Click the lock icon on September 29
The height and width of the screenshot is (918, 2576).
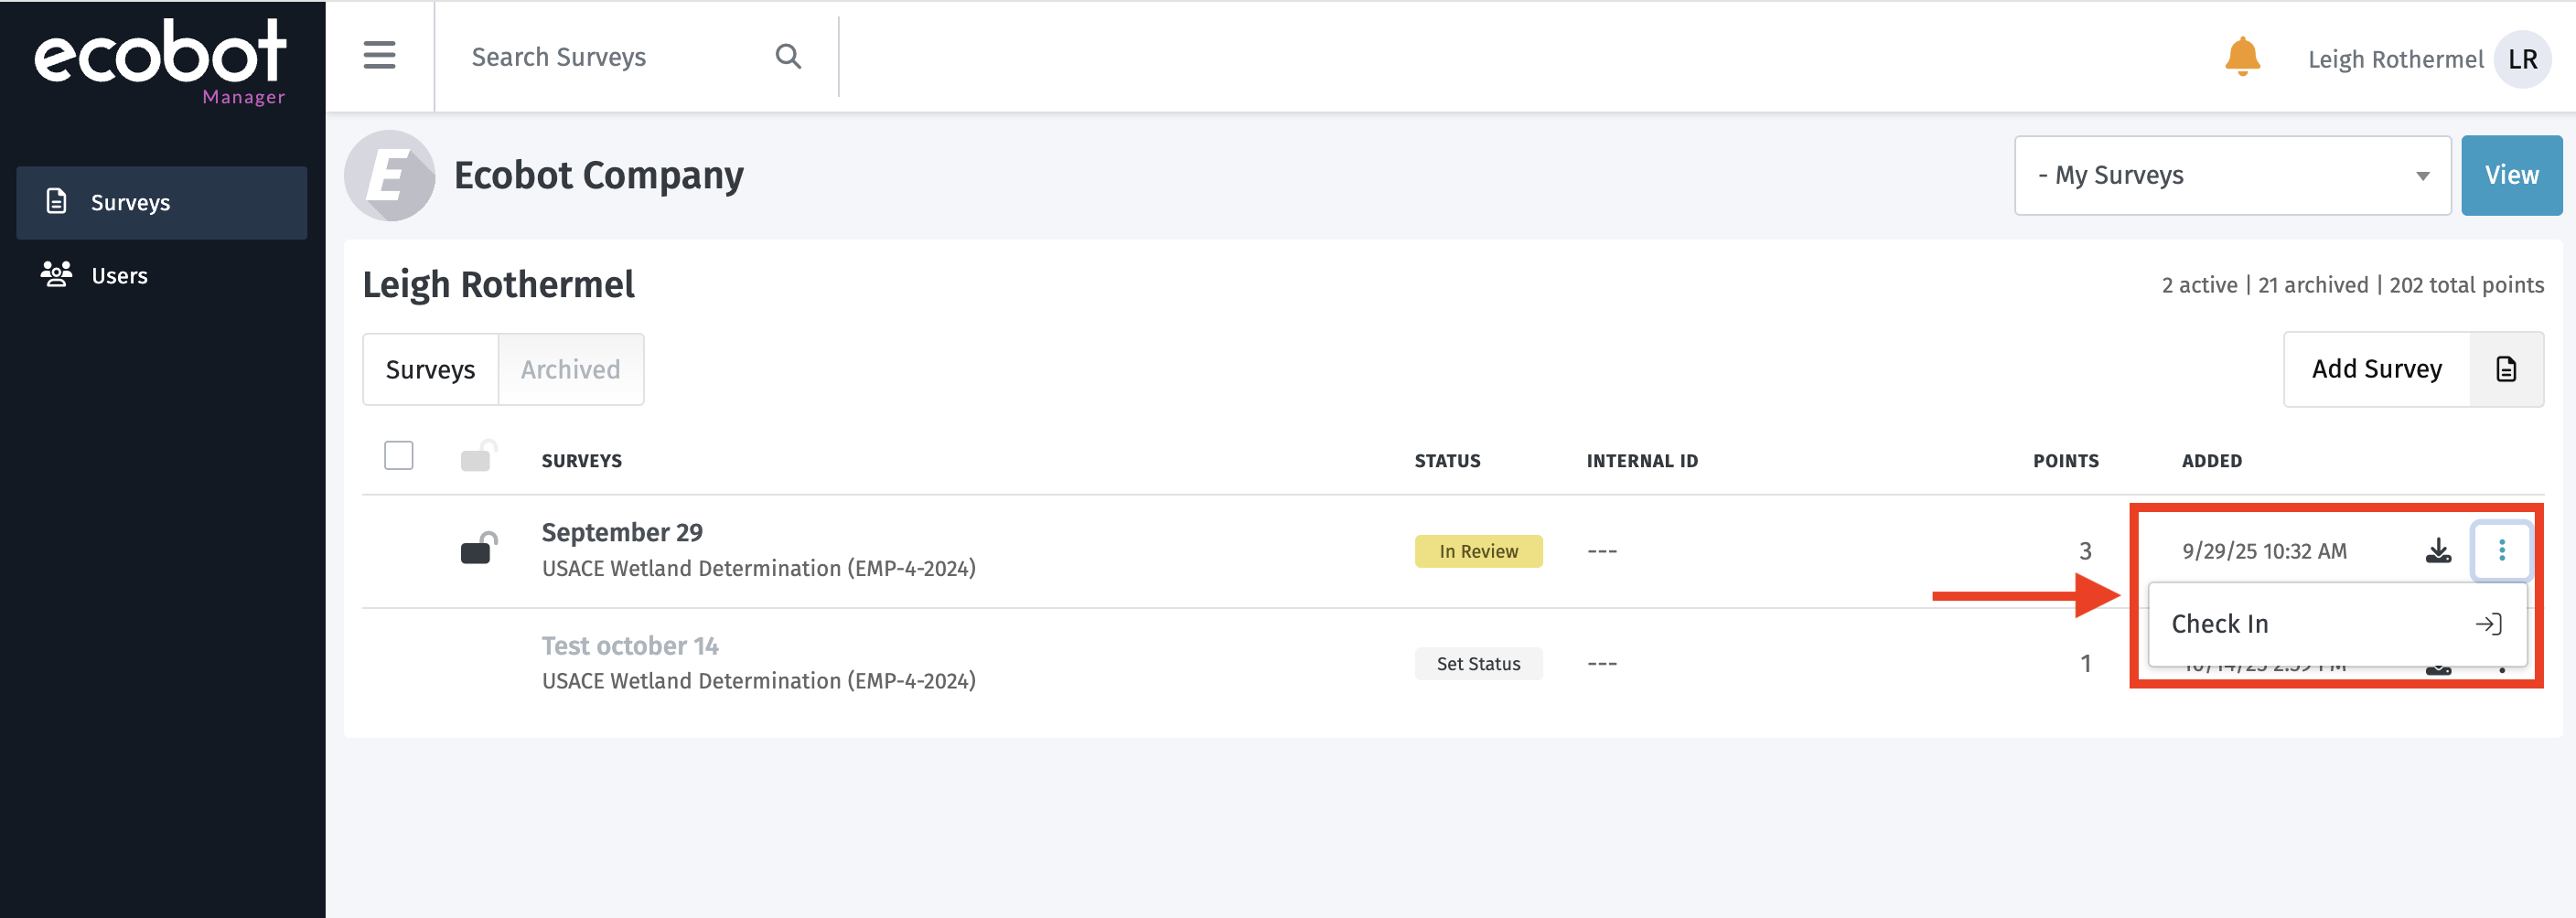click(x=478, y=549)
